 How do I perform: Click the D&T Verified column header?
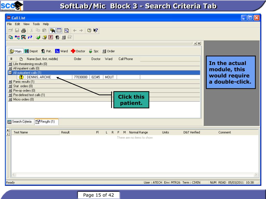192,132
